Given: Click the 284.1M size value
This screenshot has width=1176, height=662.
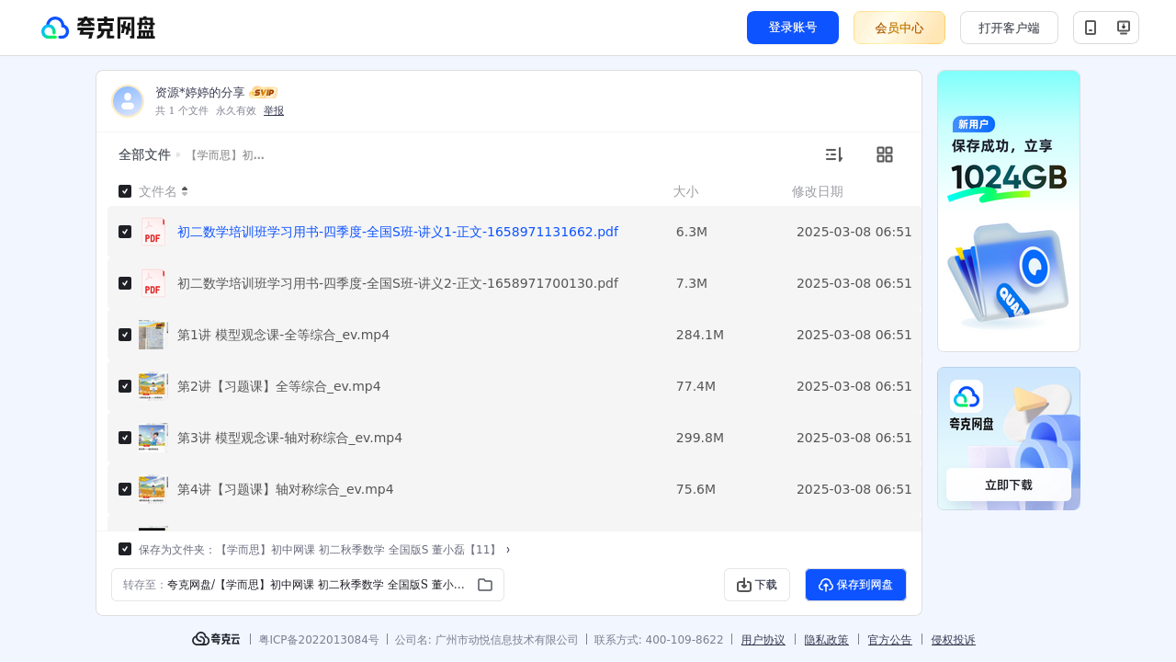Looking at the screenshot, I should point(700,335).
